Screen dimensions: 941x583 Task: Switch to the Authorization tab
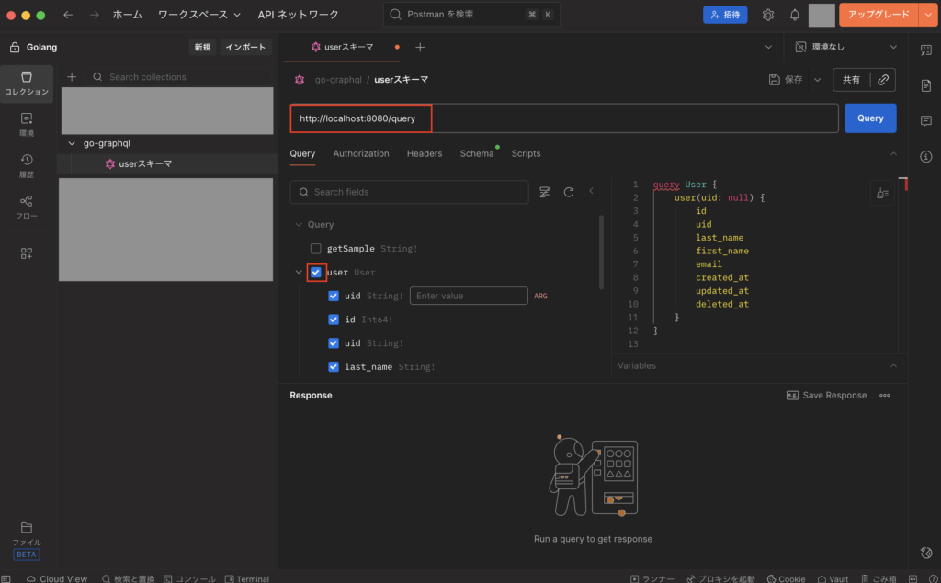pos(361,153)
